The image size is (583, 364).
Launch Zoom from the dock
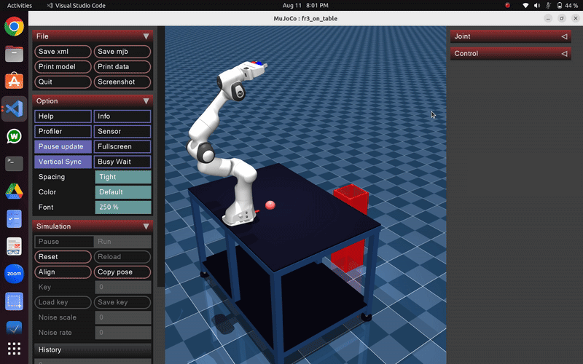tap(14, 274)
